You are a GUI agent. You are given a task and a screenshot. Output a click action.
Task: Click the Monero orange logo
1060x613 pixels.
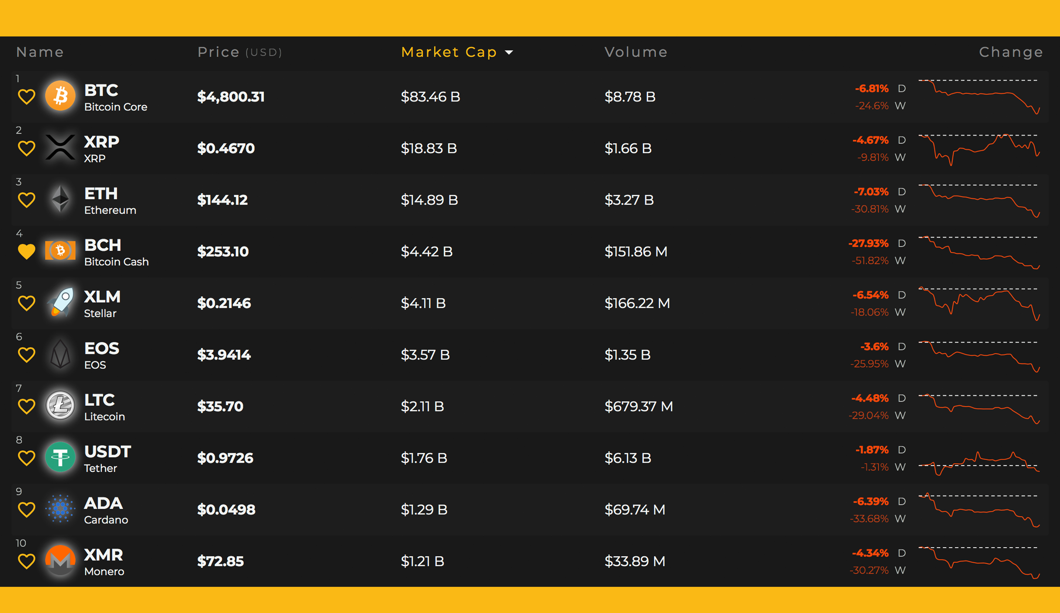tap(60, 560)
